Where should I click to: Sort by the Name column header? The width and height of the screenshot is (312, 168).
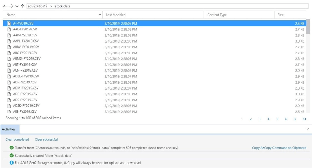point(11,15)
